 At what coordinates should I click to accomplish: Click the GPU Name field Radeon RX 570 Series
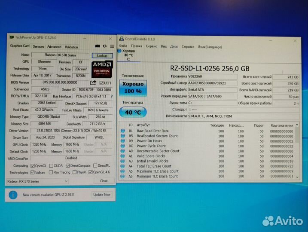60,55
